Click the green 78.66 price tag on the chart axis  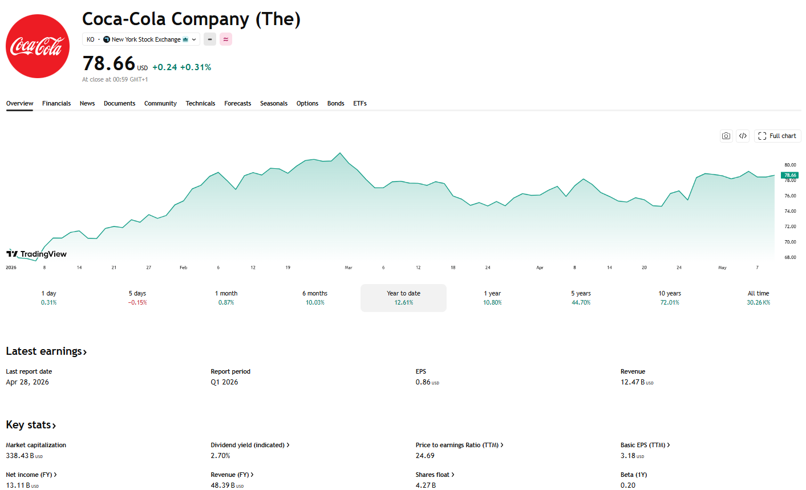click(x=790, y=175)
